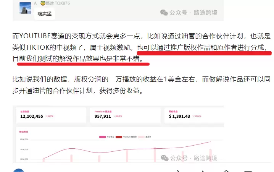Click the percentage badge beside $ 1,391.43
The height and width of the screenshot is (172, 274).
(x=197, y=116)
